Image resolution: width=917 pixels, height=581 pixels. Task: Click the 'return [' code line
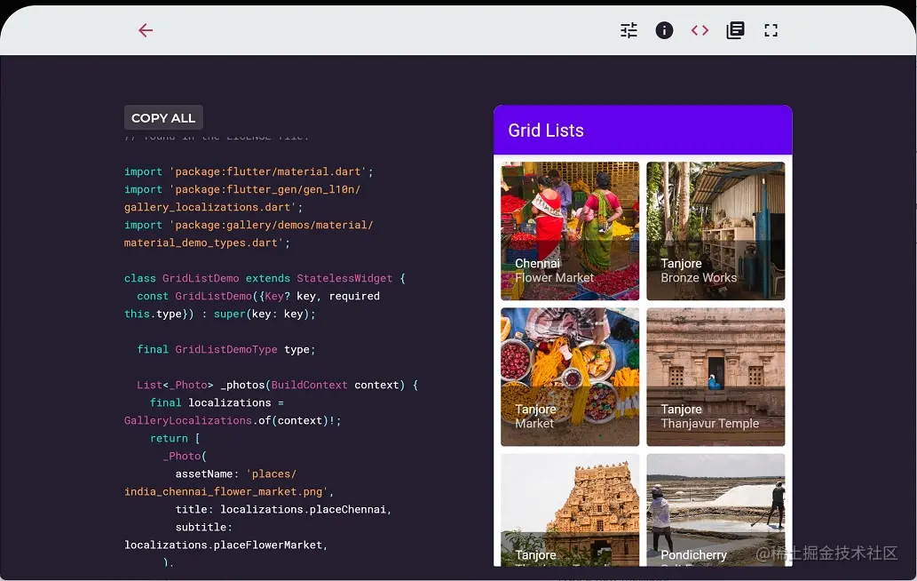pyautogui.click(x=174, y=438)
